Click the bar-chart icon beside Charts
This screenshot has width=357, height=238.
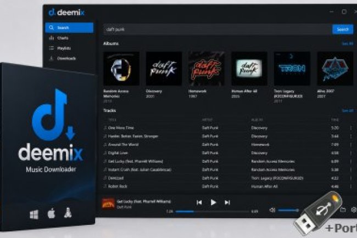click(x=52, y=38)
